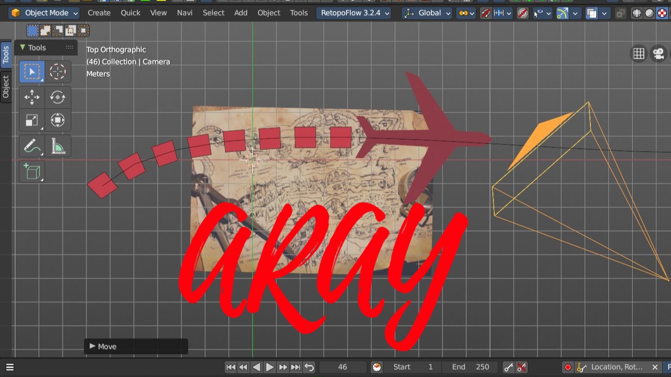This screenshot has width=671, height=377.
Task: Switch to solid shading
Action: point(650,13)
